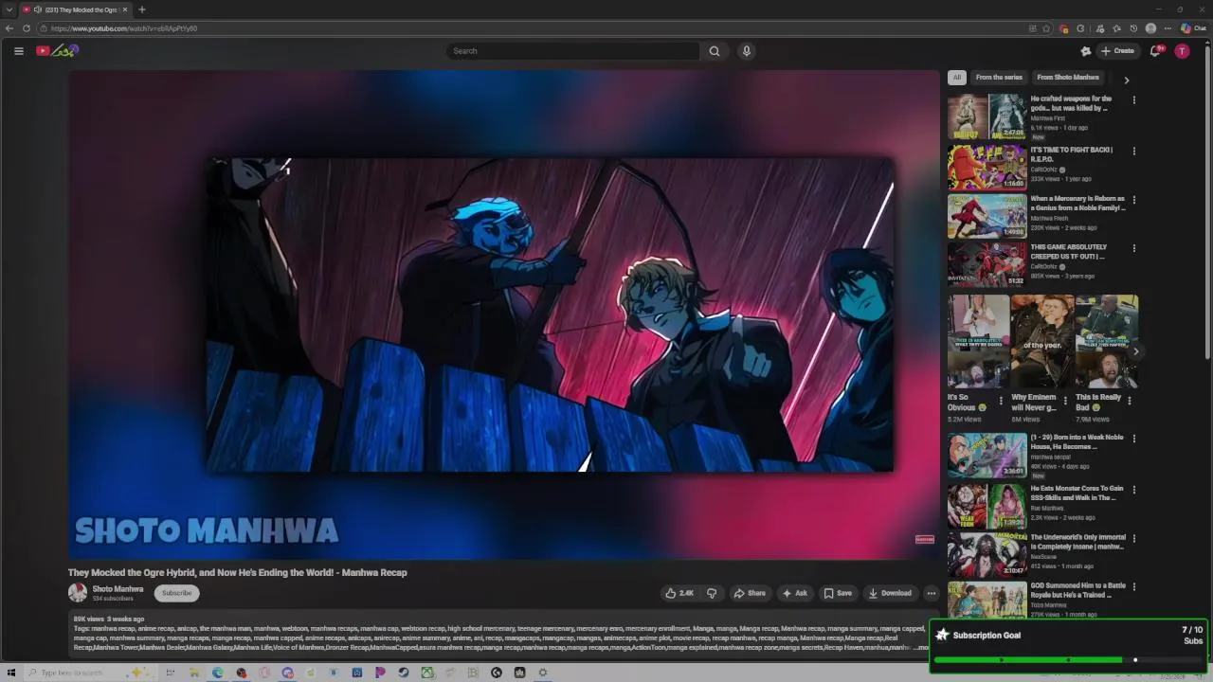Open the Why Eminem will Never short
Viewport: 1213px width, 682px height.
pos(1042,342)
